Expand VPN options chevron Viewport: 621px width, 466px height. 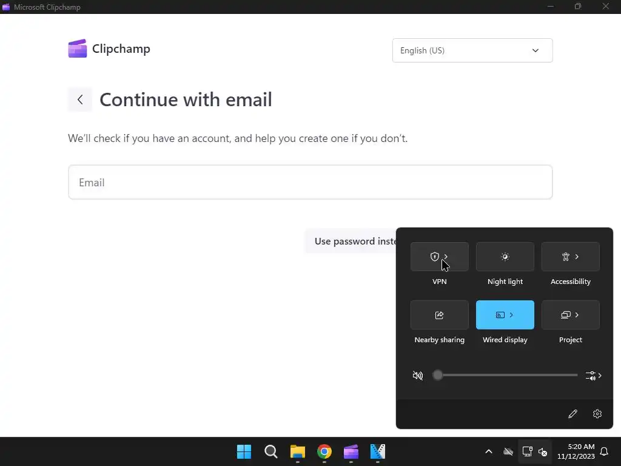pyautogui.click(x=446, y=257)
